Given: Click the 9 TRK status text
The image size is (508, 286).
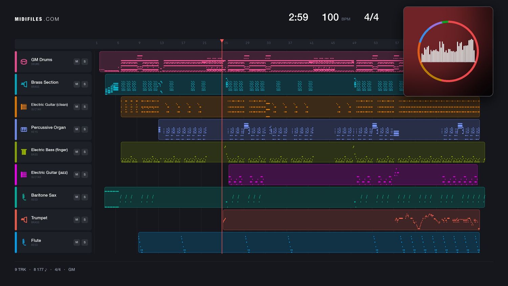Looking at the screenshot, I should 20,270.
